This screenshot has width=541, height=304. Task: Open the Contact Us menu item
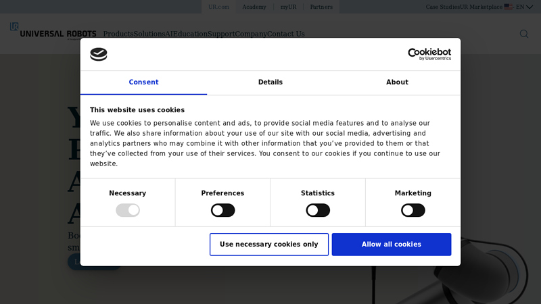pos(286,34)
